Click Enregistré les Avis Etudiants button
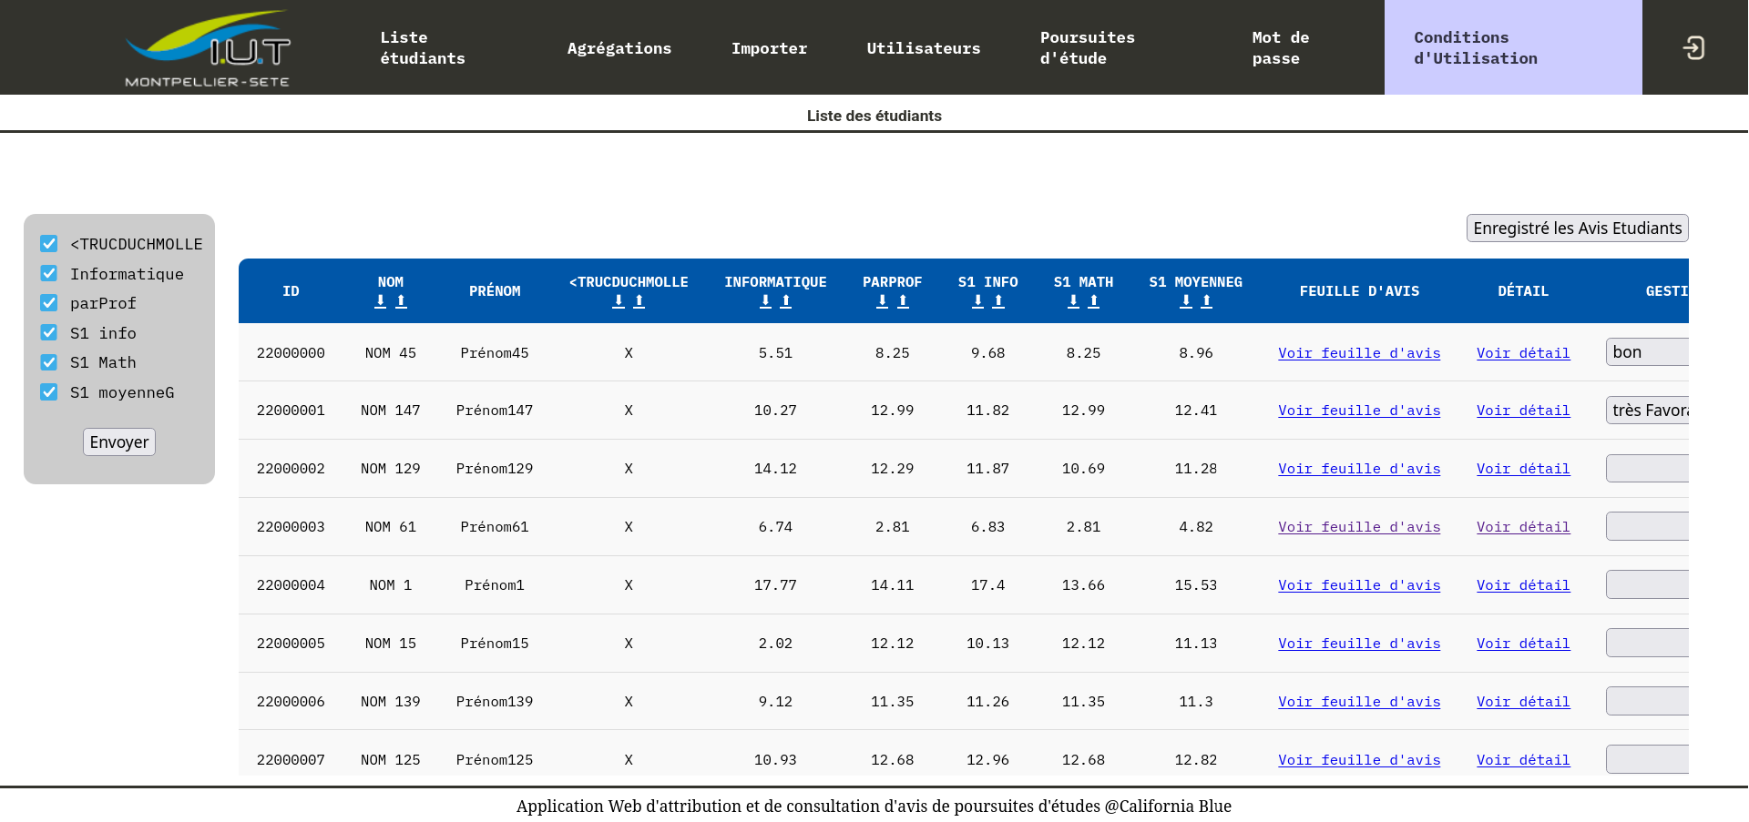 click(x=1577, y=228)
